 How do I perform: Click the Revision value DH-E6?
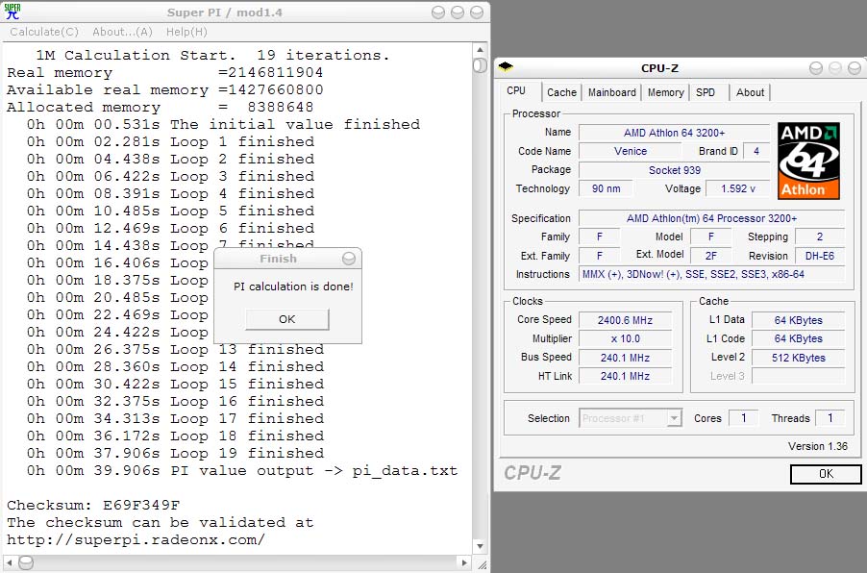(820, 256)
